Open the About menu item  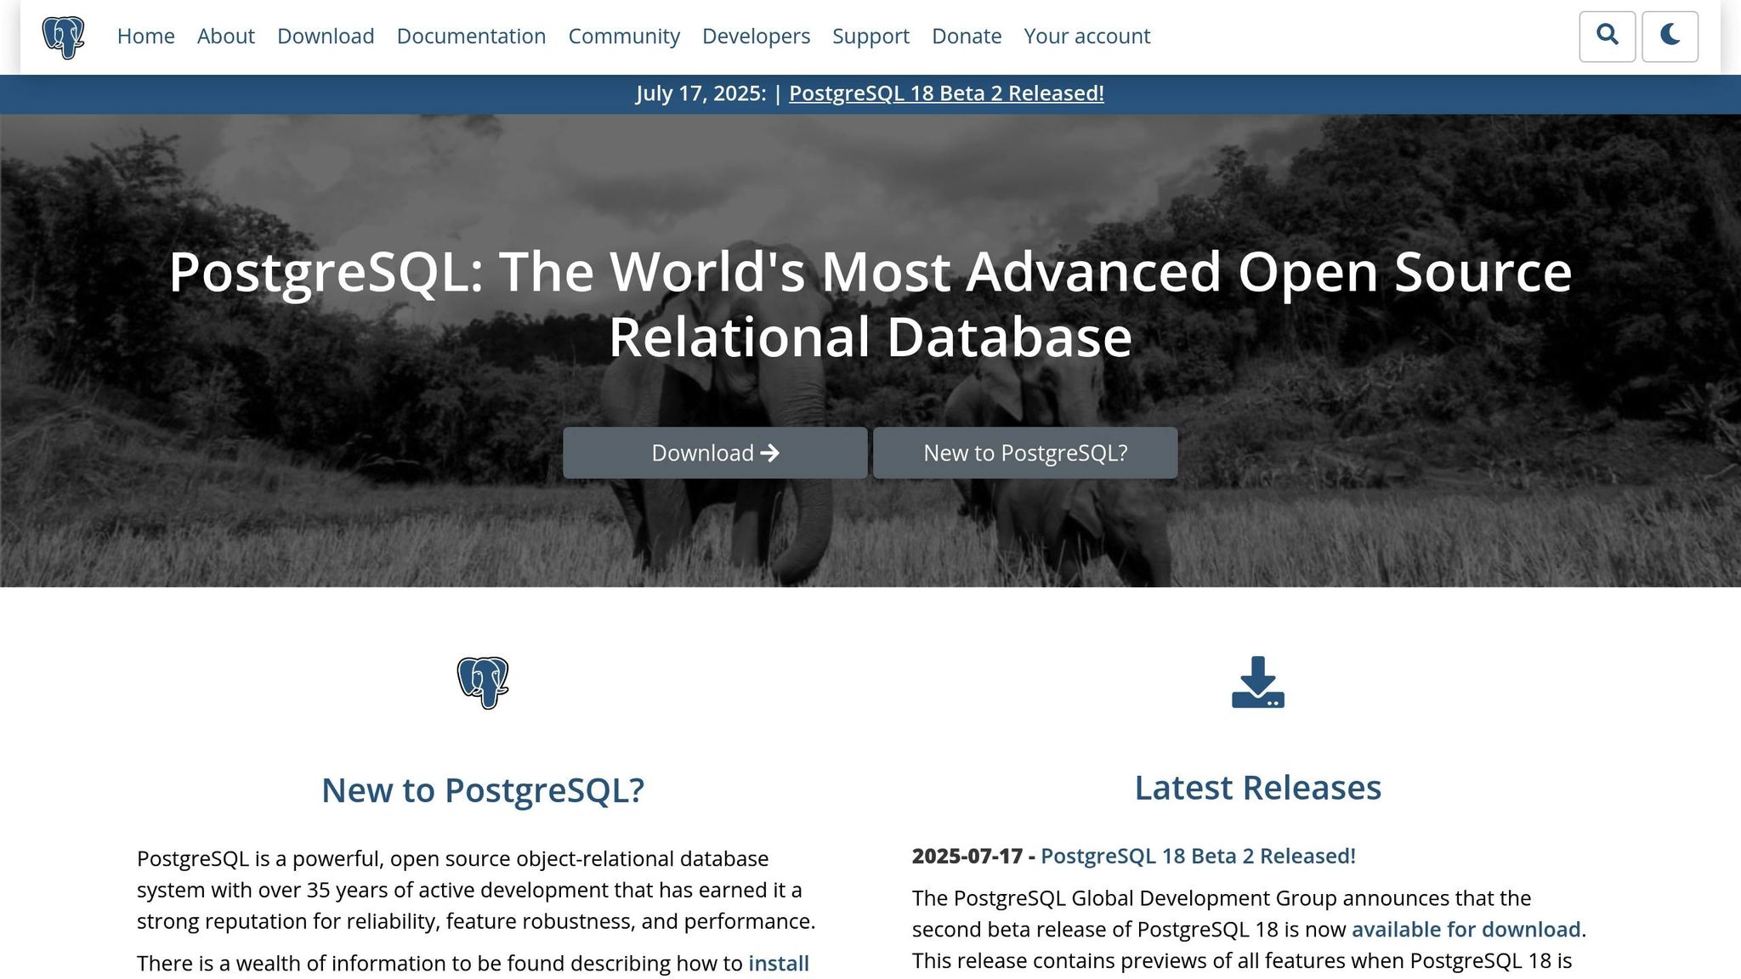[225, 36]
